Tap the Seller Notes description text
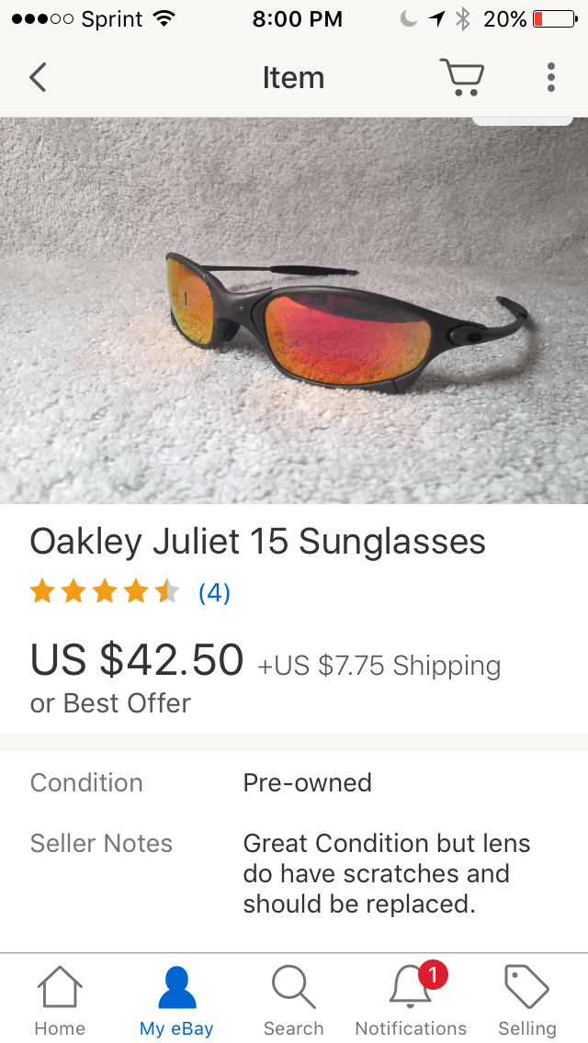588x1043 pixels. tap(386, 873)
